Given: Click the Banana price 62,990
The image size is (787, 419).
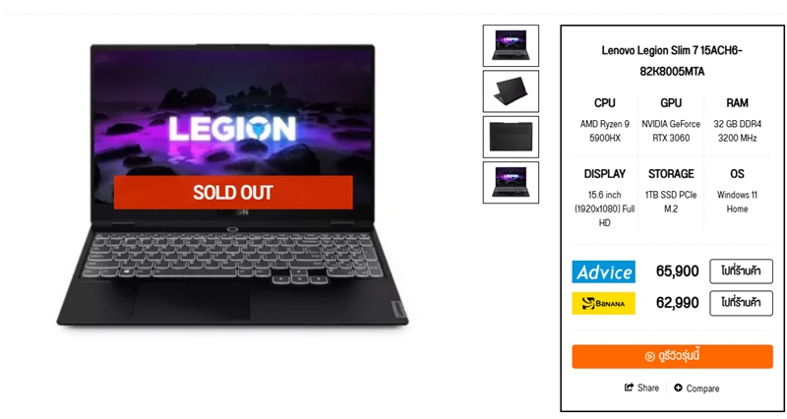Looking at the screenshot, I should tap(677, 303).
